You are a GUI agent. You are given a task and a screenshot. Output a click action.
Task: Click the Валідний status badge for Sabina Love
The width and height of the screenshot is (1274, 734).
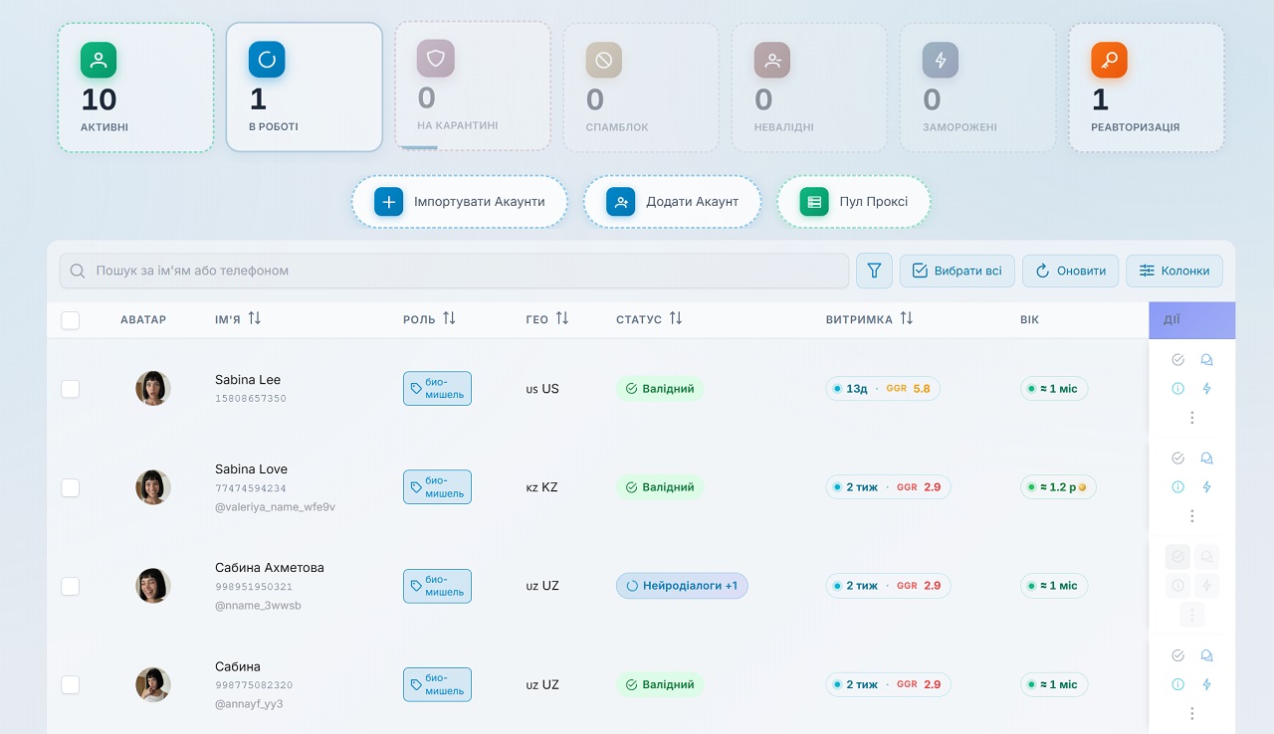[660, 487]
